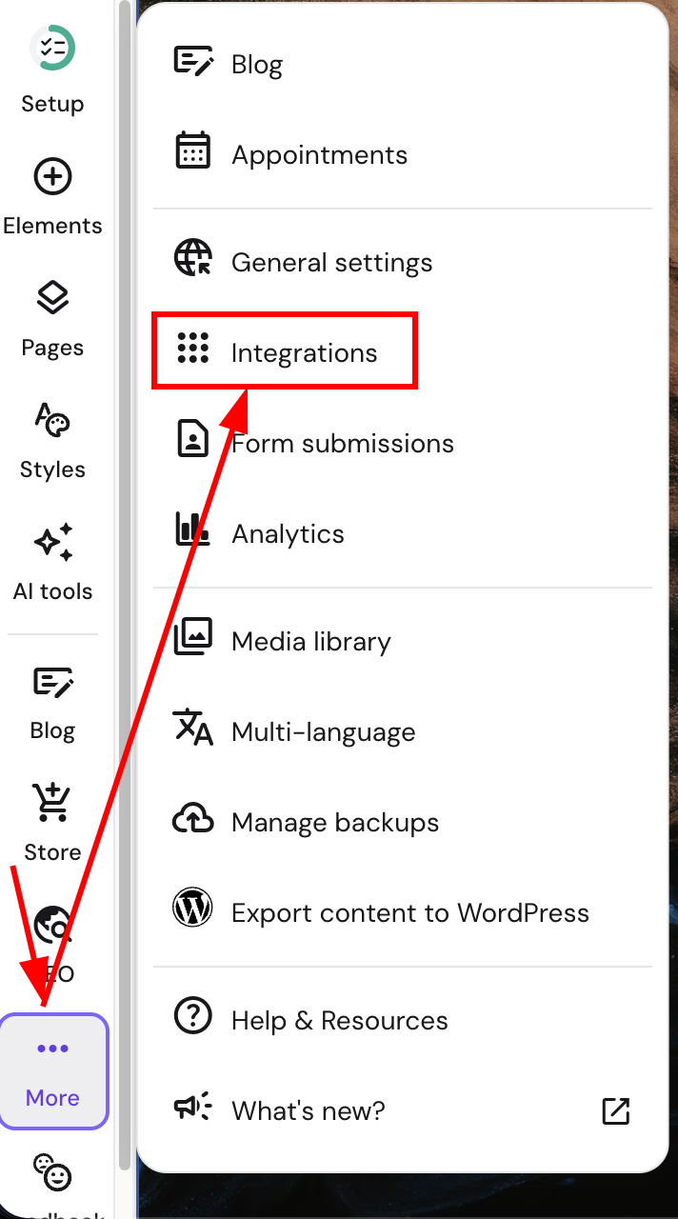Viewport: 678px width, 1219px height.
Task: Open Form submissions
Action: pos(343,444)
